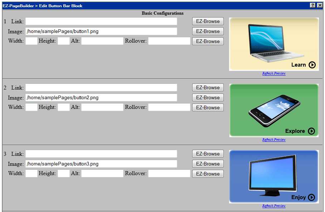
Task: Click the Explore phone preview image
Action: 274,110
